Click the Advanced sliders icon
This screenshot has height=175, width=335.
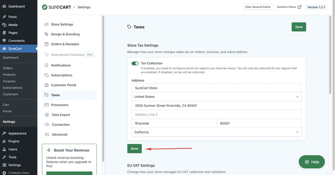(47, 135)
